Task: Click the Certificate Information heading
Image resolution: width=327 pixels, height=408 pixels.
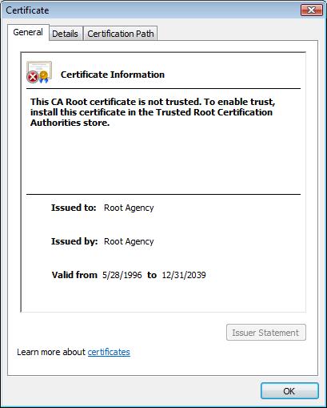Action: (113, 75)
